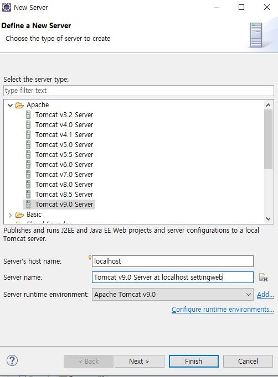
Task: Click the Next > button
Action: click(x=139, y=361)
